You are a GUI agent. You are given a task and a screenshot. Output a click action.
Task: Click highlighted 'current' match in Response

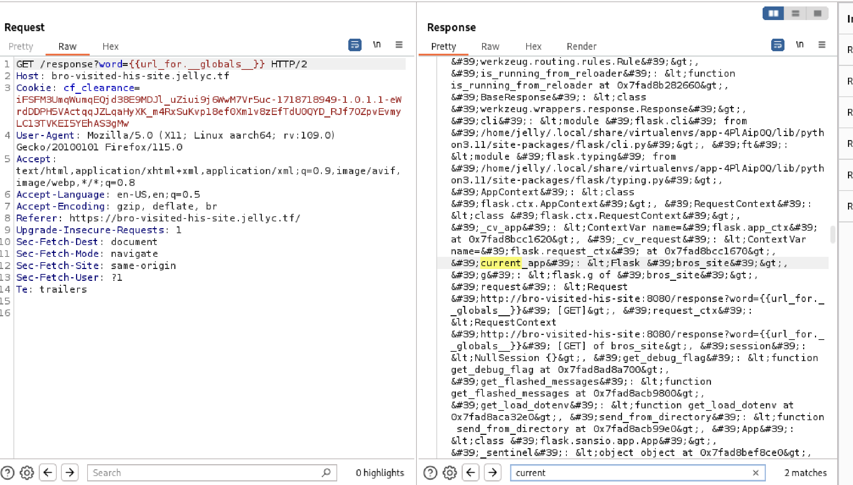[501, 263]
